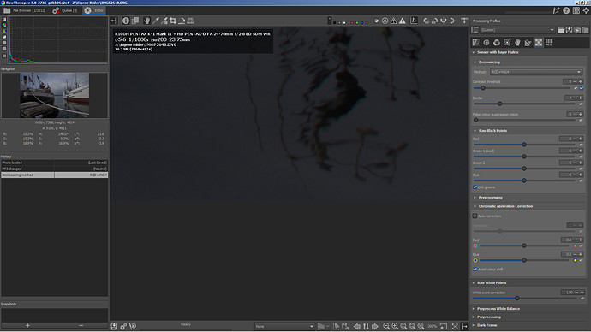Pick the white balance spot tool

point(155,21)
